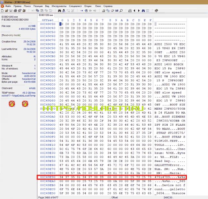208x199 pixels.
Task: Click the Go To Sector icon
Action: 86,11
